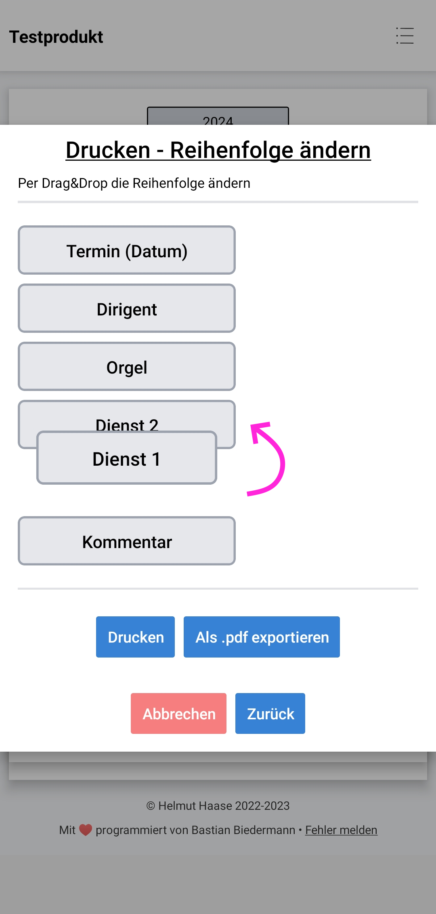Screen dimensions: 436x914
Task: Open the hamburger list menu icon
Action: click(x=405, y=36)
